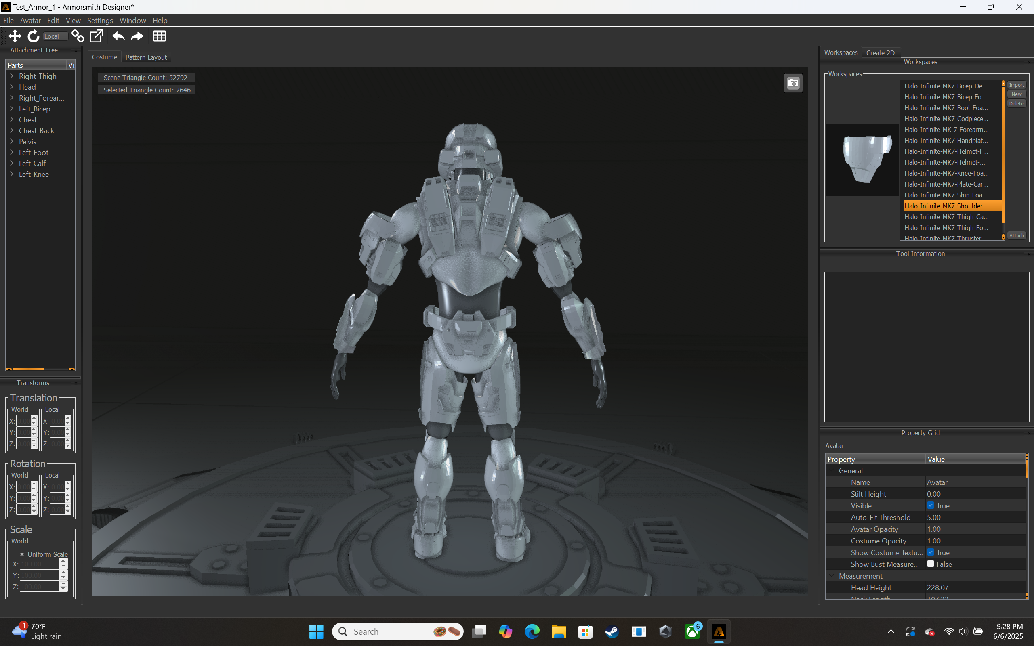Click the Armorsmith taskbar icon
The height and width of the screenshot is (646, 1034).
719,631
